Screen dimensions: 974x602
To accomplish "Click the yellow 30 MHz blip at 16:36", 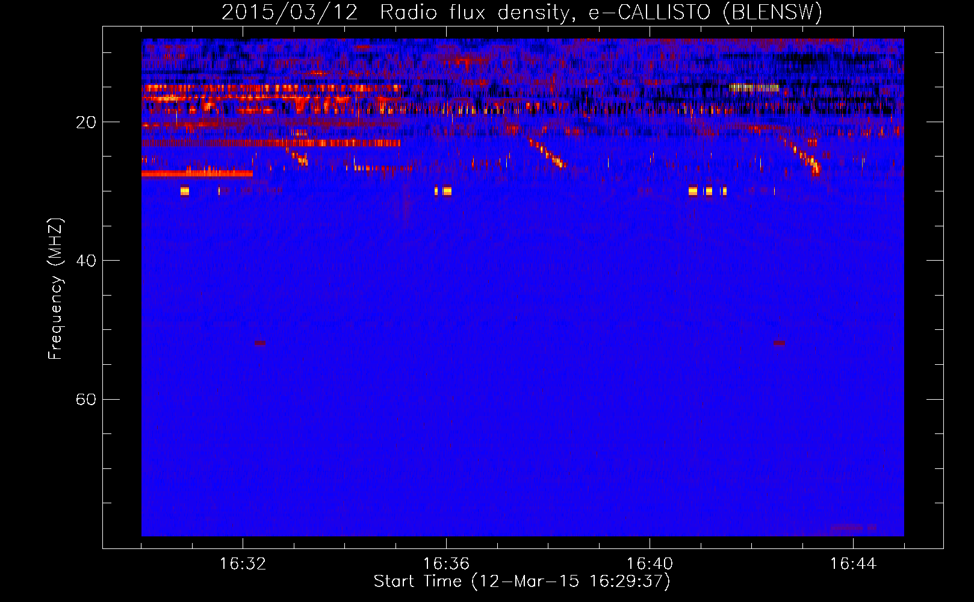I will coord(447,191).
